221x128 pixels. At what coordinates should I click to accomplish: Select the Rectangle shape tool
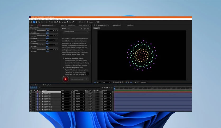coord(55,22)
